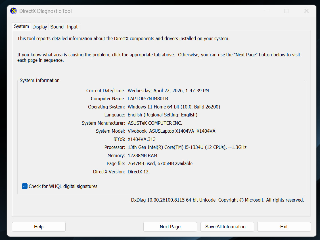Click the Current Date/Time label
Viewport: 320px width, 240px height.
coord(106,91)
